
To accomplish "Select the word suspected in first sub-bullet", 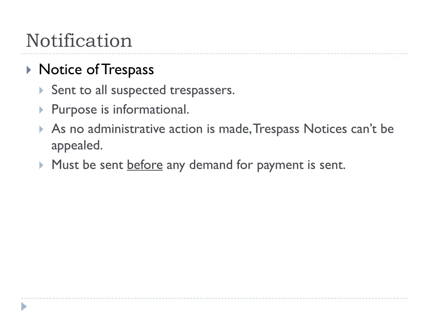I will (138, 91).
